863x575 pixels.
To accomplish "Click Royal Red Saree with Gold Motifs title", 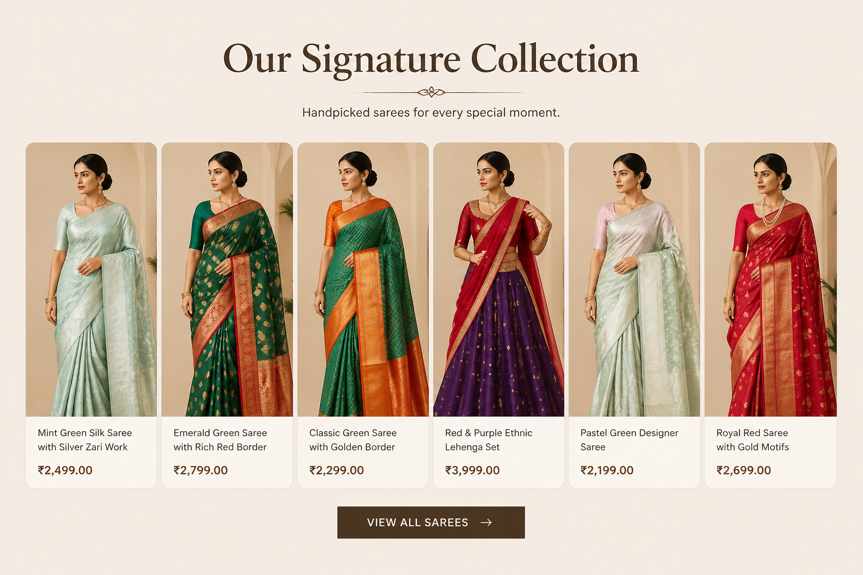I will coord(752,440).
